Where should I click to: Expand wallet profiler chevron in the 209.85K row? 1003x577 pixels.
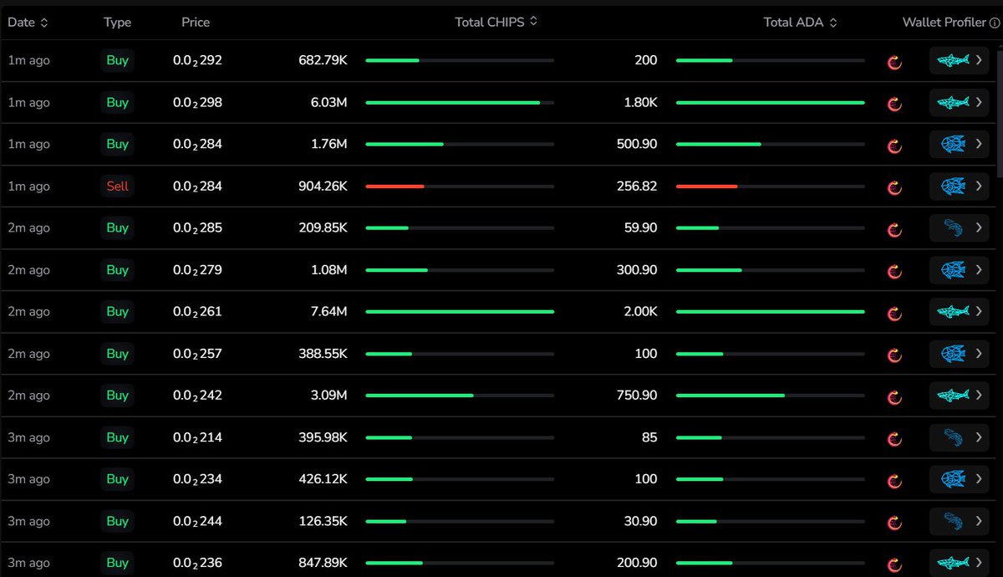pyautogui.click(x=980, y=227)
